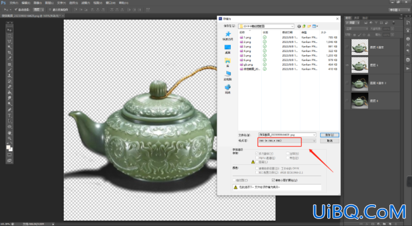Screen dimensions: 412x226
Task: Open the 图像 menu
Action: [37, 3]
